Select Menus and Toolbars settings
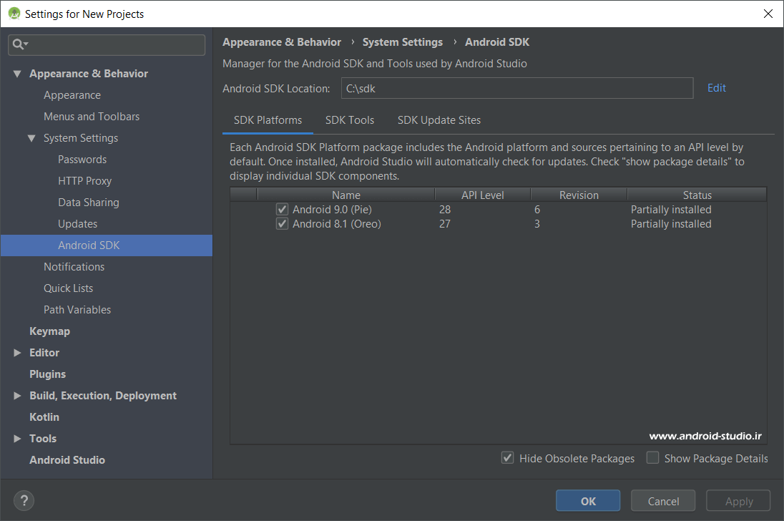This screenshot has height=521, width=784. pyautogui.click(x=92, y=117)
